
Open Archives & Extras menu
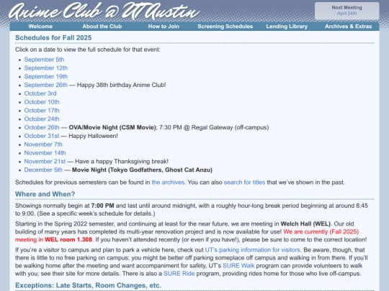[x=349, y=27]
